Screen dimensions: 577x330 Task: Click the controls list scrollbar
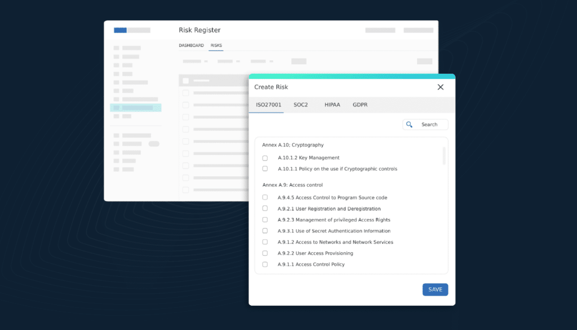(444, 155)
